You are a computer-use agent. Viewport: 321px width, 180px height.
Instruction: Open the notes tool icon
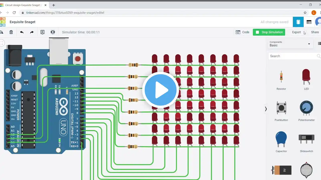pyautogui.click(x=42, y=32)
